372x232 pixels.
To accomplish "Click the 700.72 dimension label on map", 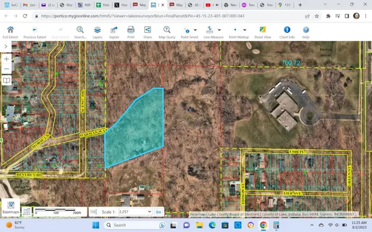I will click(291, 63).
